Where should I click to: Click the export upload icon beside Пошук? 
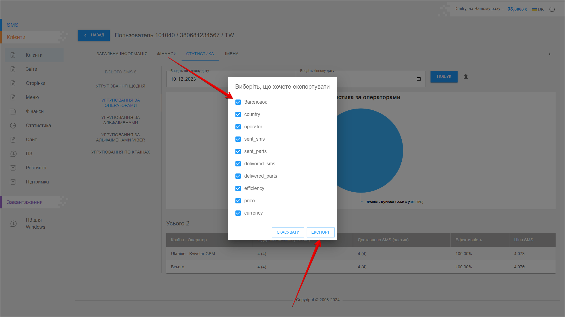pyautogui.click(x=466, y=77)
